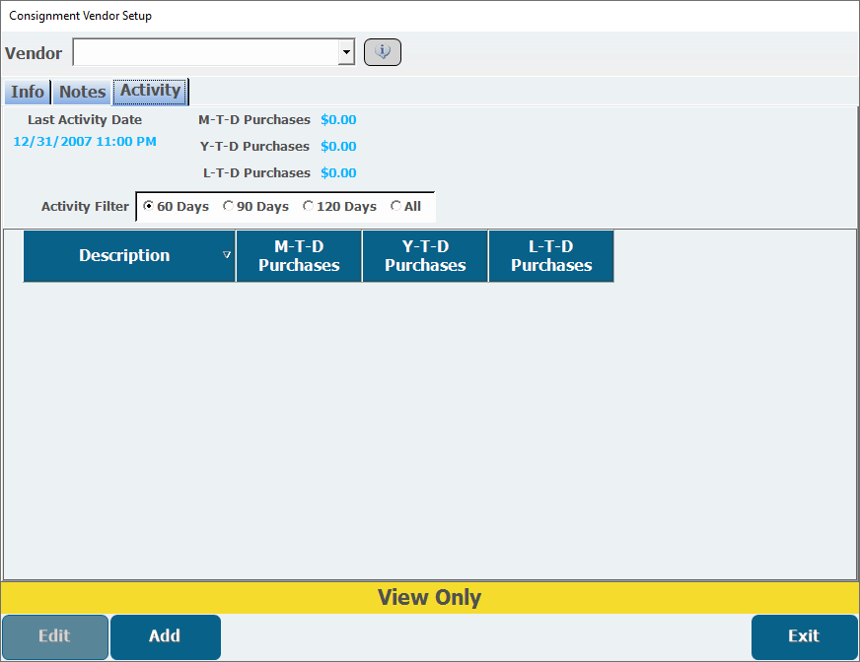The width and height of the screenshot is (860, 662).
Task: Click the greyed Edit button
Action: pyautogui.click(x=54, y=636)
